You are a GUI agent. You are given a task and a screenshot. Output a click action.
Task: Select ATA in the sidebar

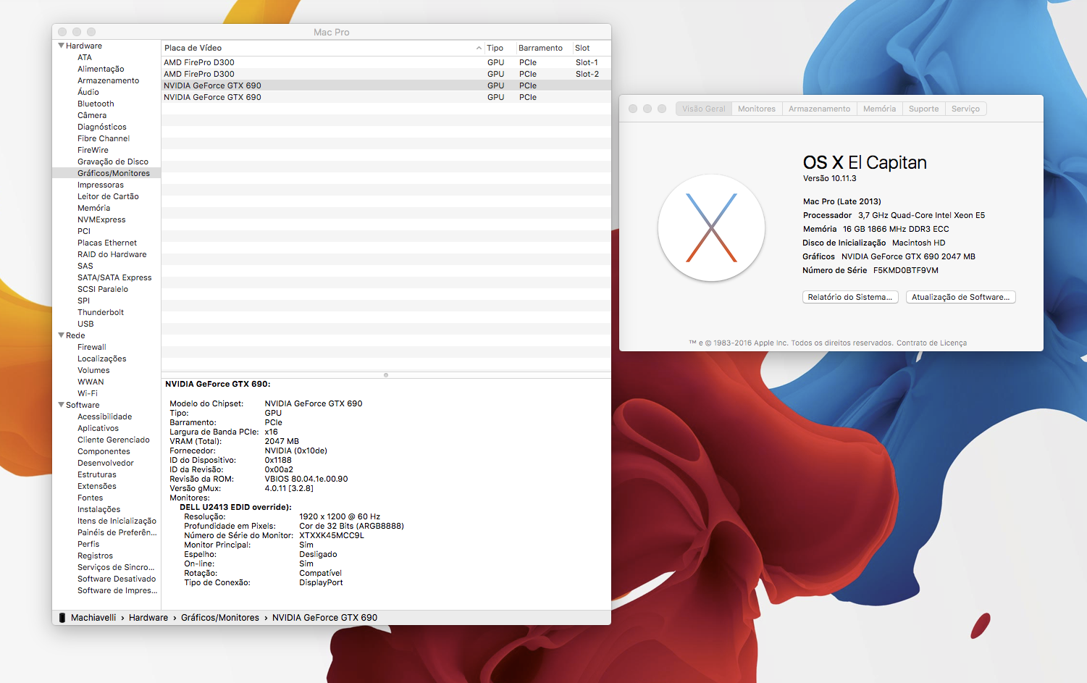85,57
